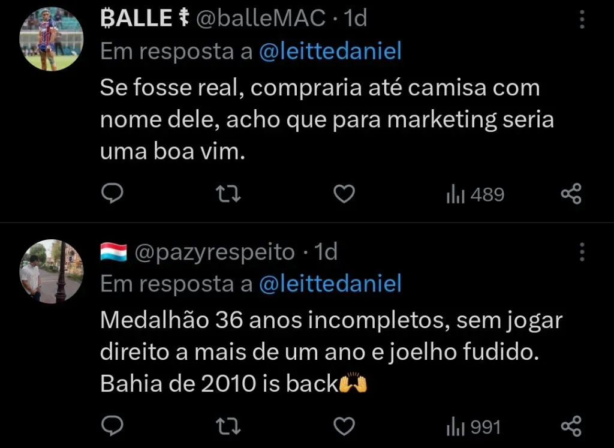614x448 pixels.
Task: Open tweet text starting with Medalhão
Action: point(330,352)
